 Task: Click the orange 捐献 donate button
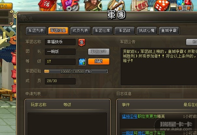point(99,61)
